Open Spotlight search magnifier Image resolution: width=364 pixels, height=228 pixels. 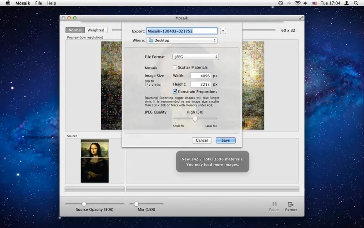click(356, 3)
